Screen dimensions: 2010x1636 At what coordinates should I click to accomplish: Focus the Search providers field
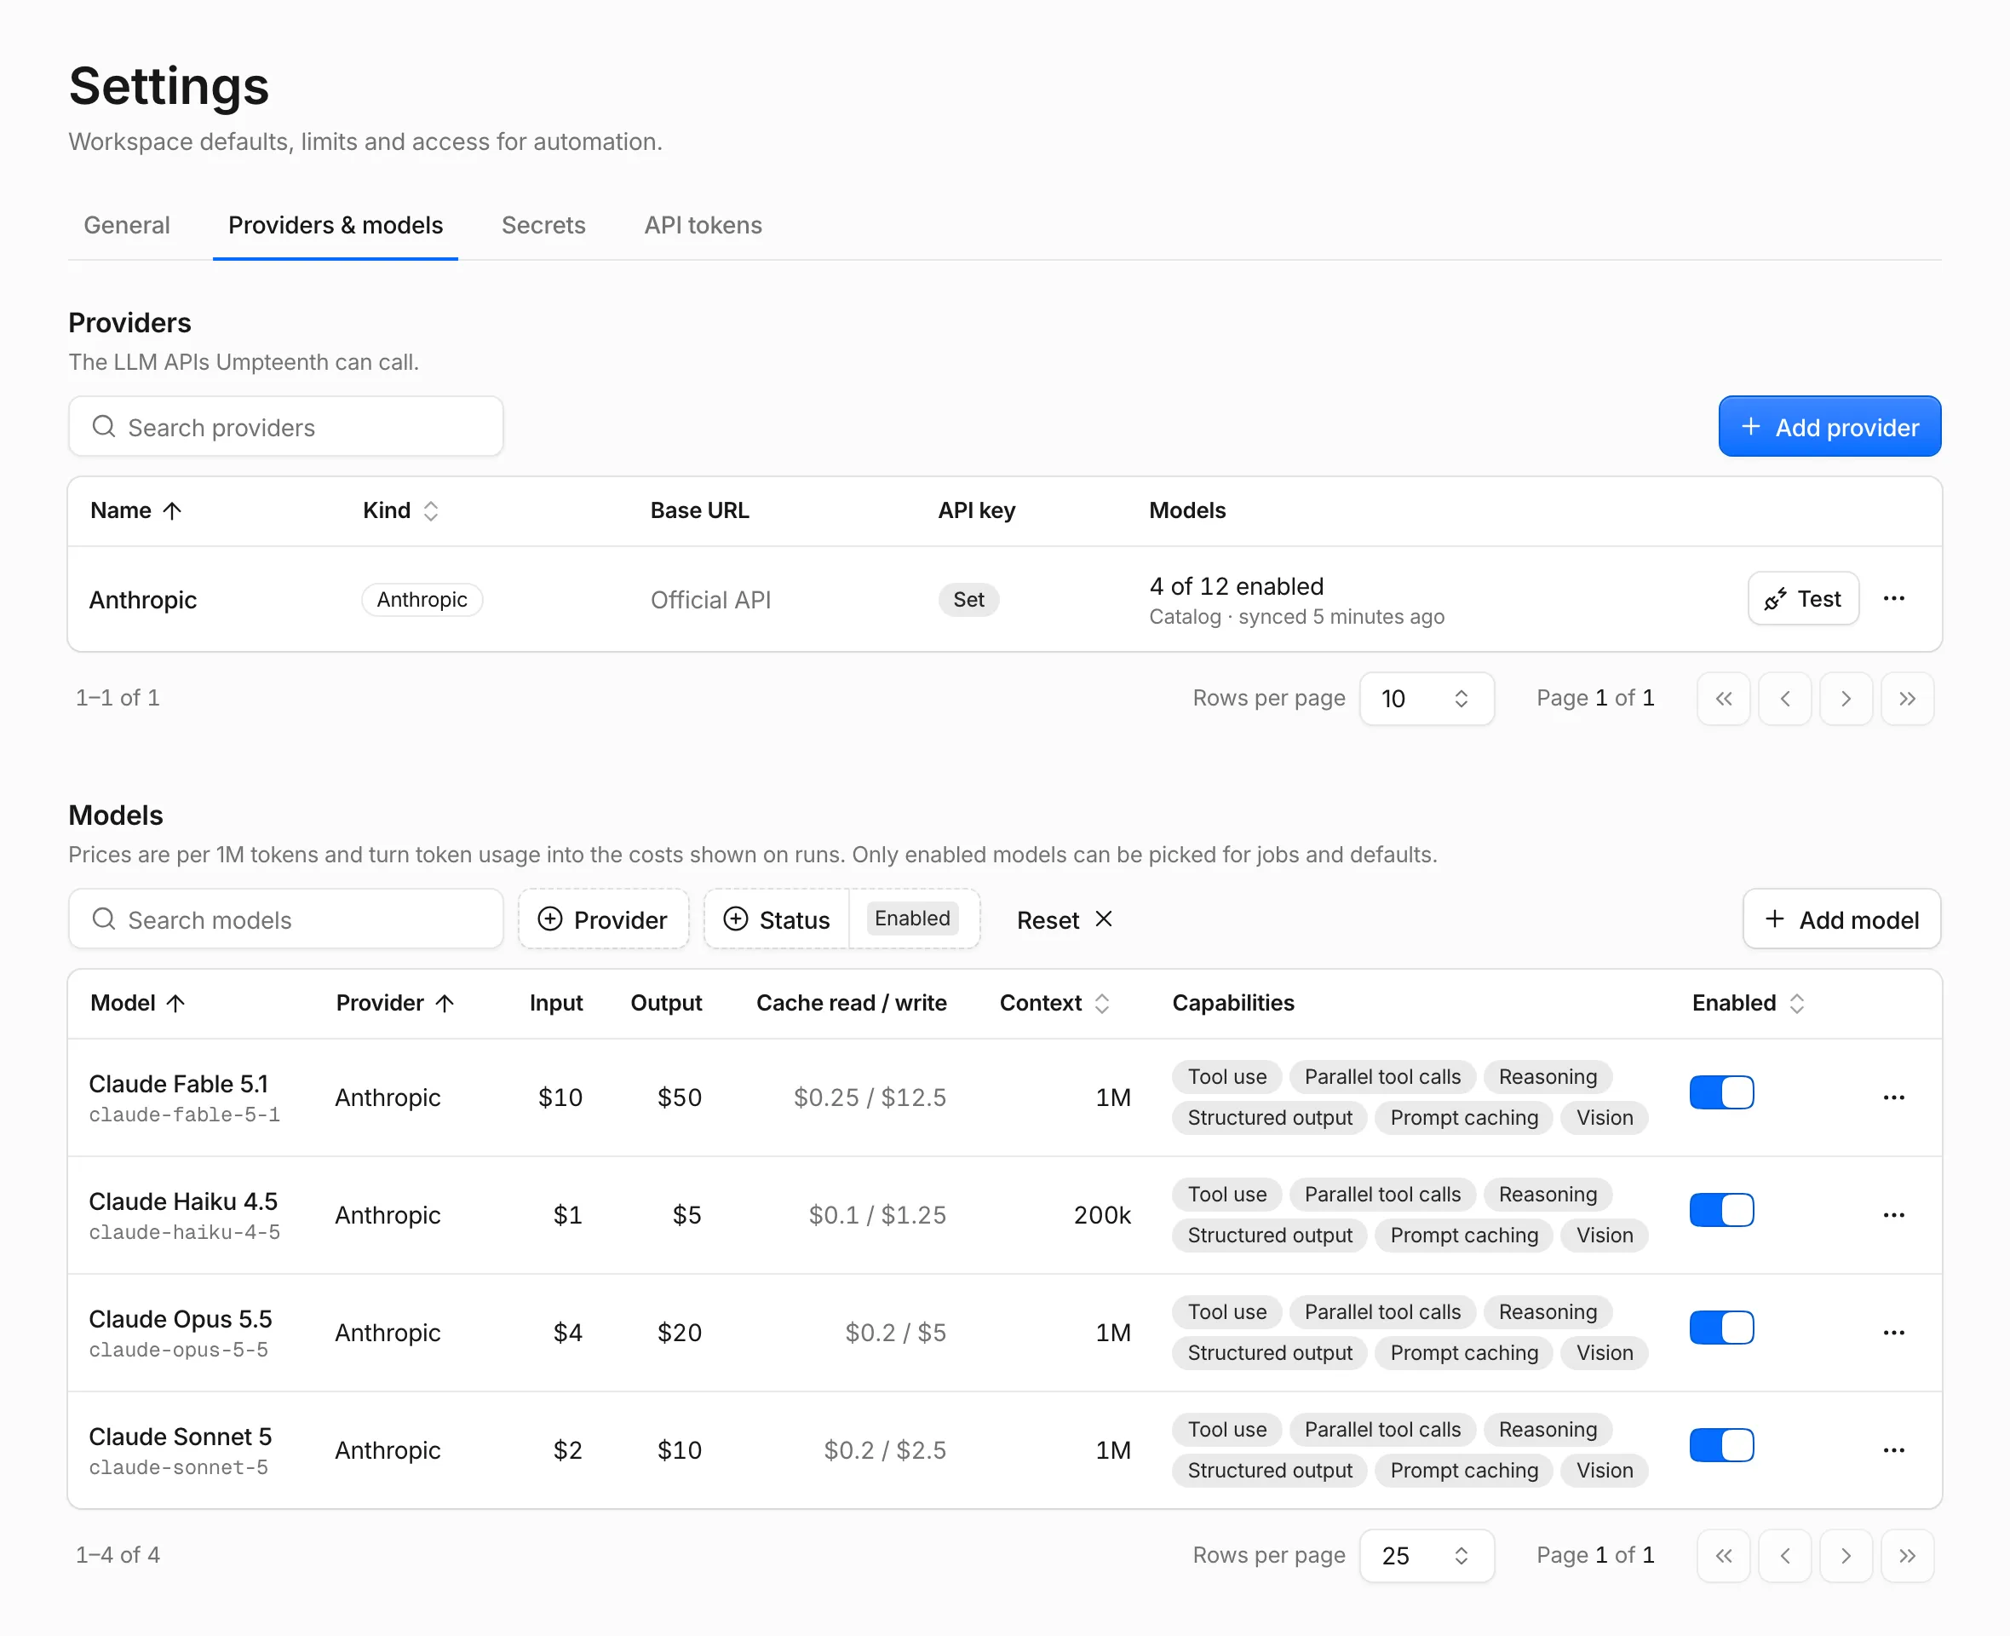285,427
